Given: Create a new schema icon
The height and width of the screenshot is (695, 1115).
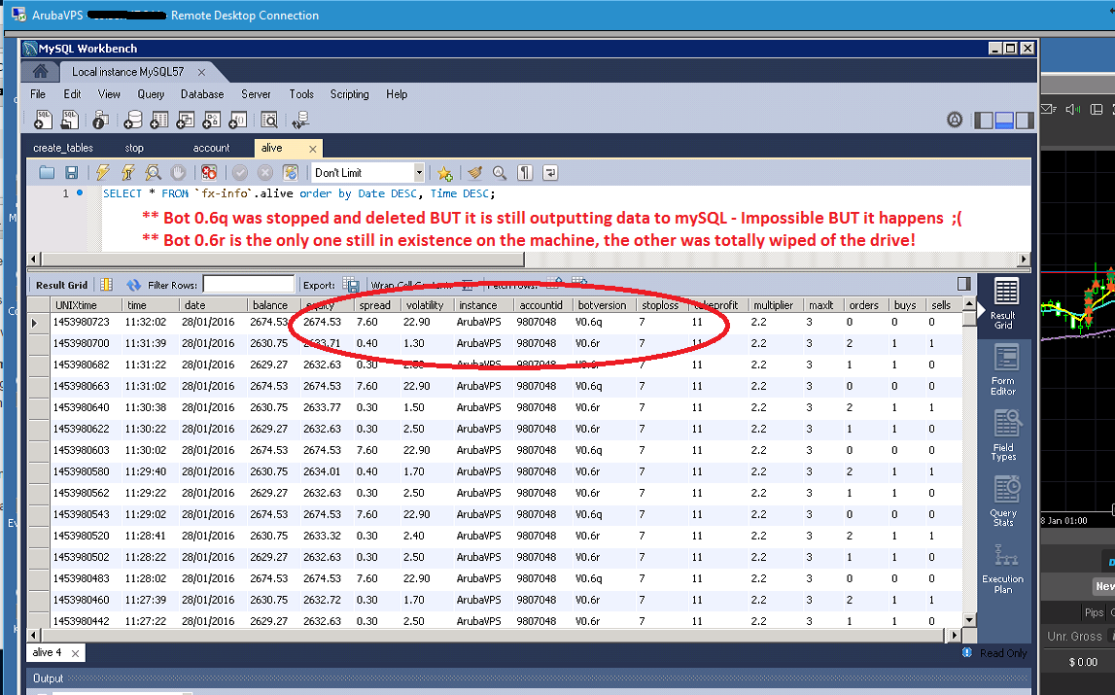Looking at the screenshot, I should (133, 120).
